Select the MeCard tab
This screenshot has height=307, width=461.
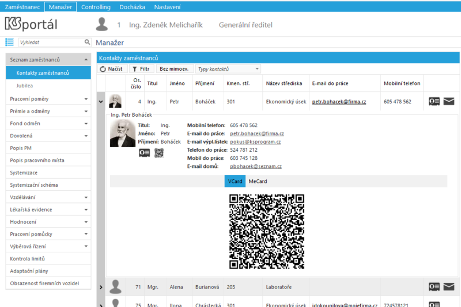tap(258, 181)
